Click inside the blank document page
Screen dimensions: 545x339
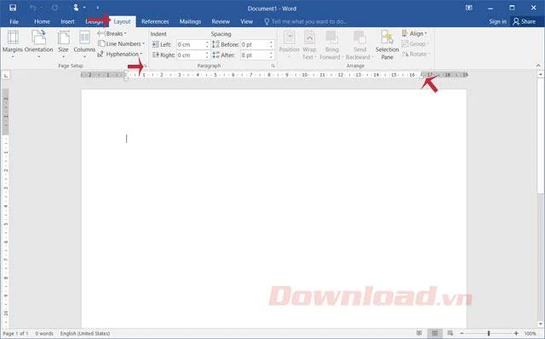[274, 209]
